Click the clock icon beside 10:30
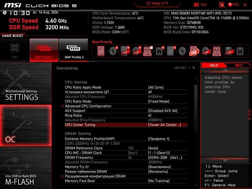 pos(5,13)
